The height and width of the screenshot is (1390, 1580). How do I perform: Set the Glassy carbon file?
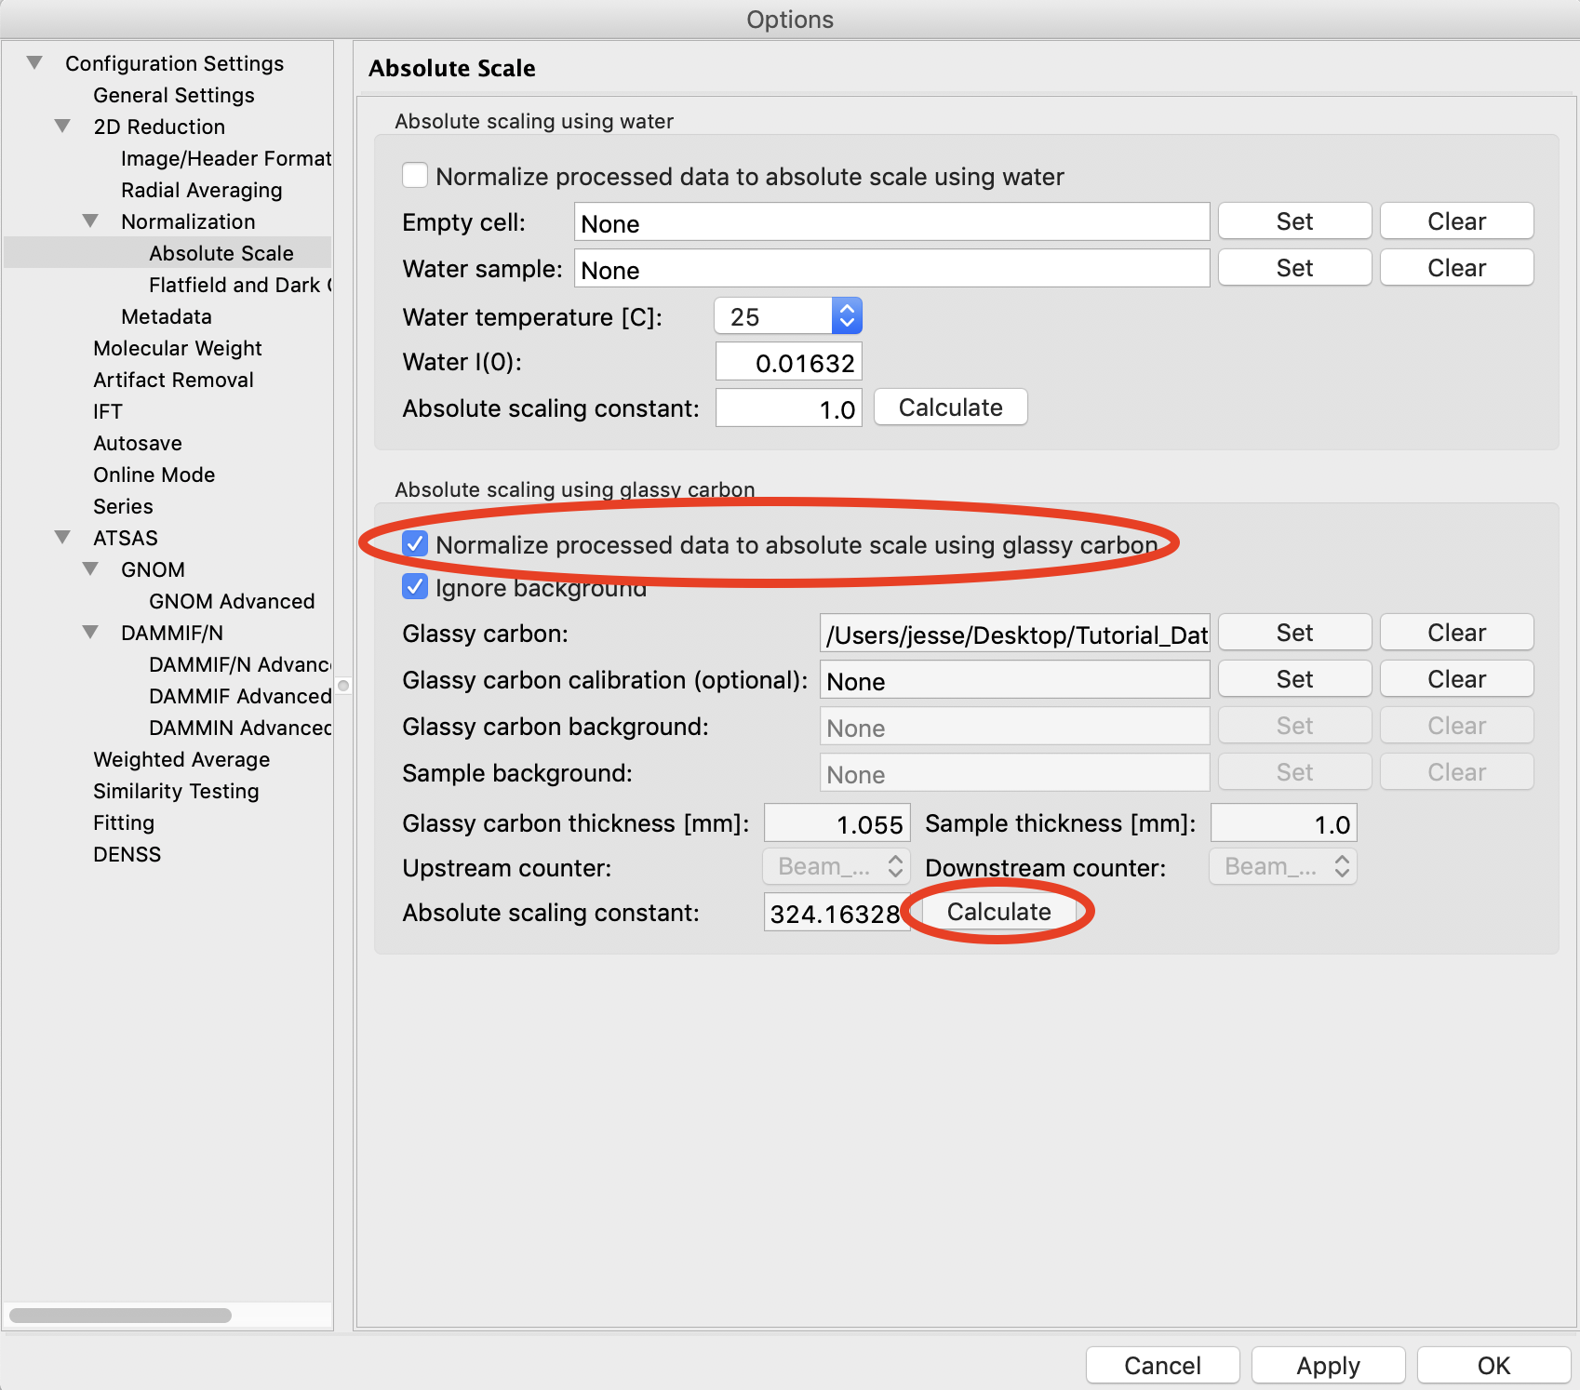[1294, 633]
